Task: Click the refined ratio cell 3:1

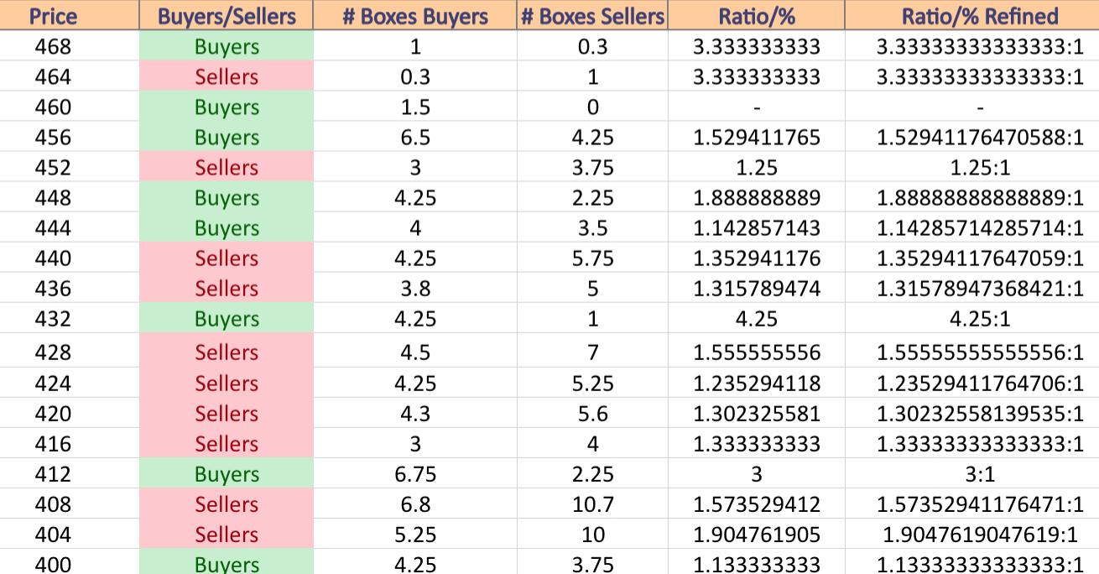Action: (x=980, y=473)
